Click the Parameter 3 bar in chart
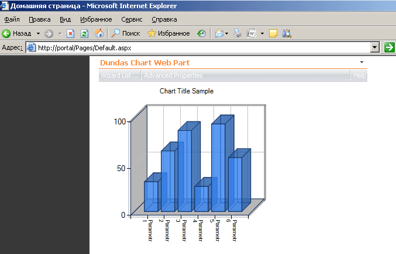 pos(185,171)
